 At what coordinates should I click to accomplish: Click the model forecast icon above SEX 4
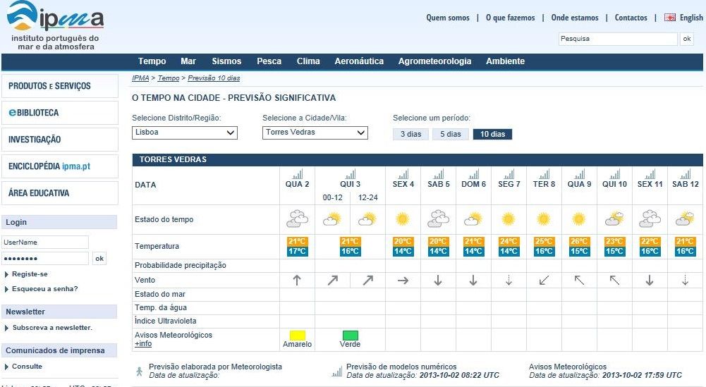coord(403,174)
